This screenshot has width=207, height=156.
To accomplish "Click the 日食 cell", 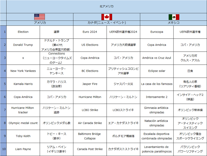I will click(190, 71).
